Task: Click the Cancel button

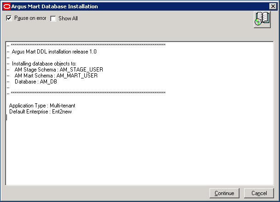Action: point(259,193)
